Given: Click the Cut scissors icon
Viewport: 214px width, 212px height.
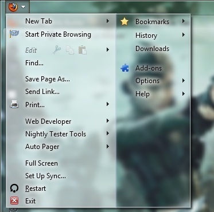Looking at the screenshot, I should tap(57, 50).
